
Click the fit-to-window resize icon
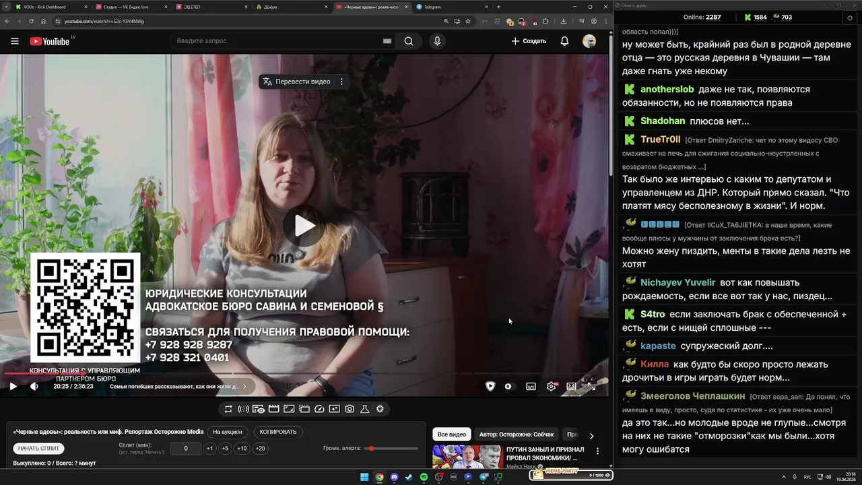289,409
